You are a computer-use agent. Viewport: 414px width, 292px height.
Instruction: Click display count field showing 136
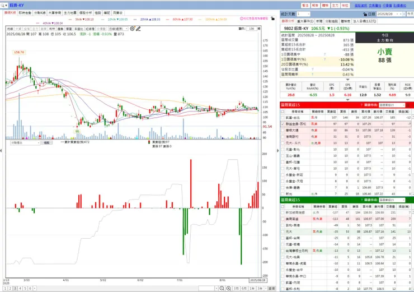(251, 29)
